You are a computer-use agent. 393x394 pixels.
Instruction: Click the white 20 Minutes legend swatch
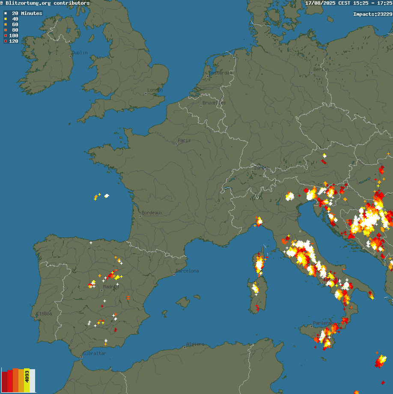point(6,13)
